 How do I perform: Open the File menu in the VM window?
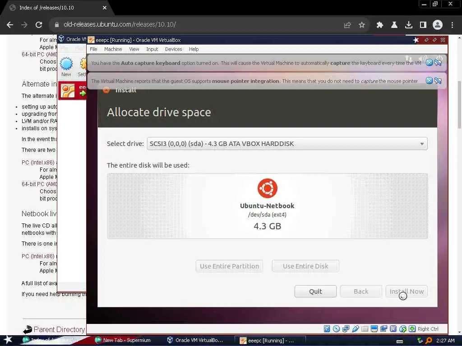point(93,49)
